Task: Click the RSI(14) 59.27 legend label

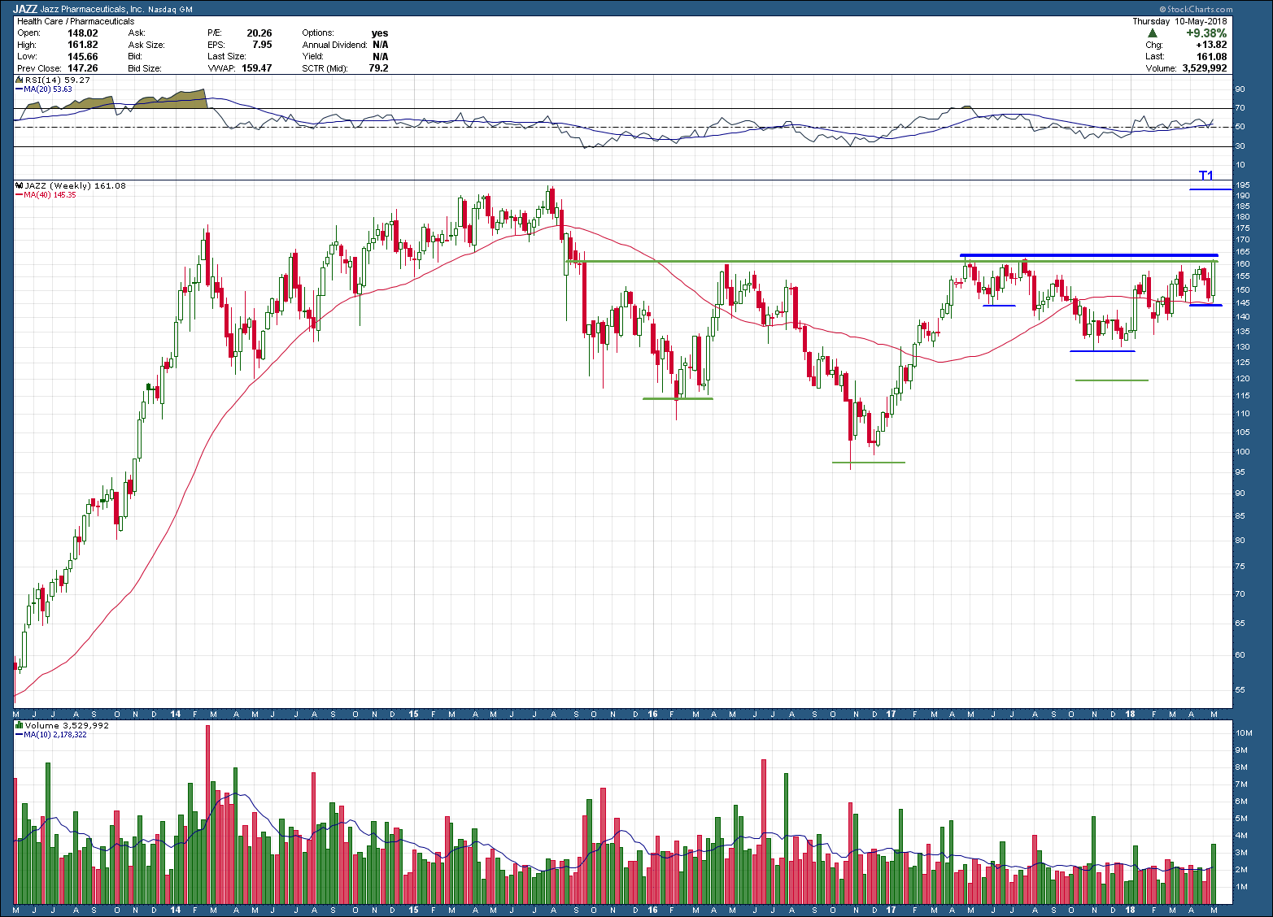Action: click(57, 80)
